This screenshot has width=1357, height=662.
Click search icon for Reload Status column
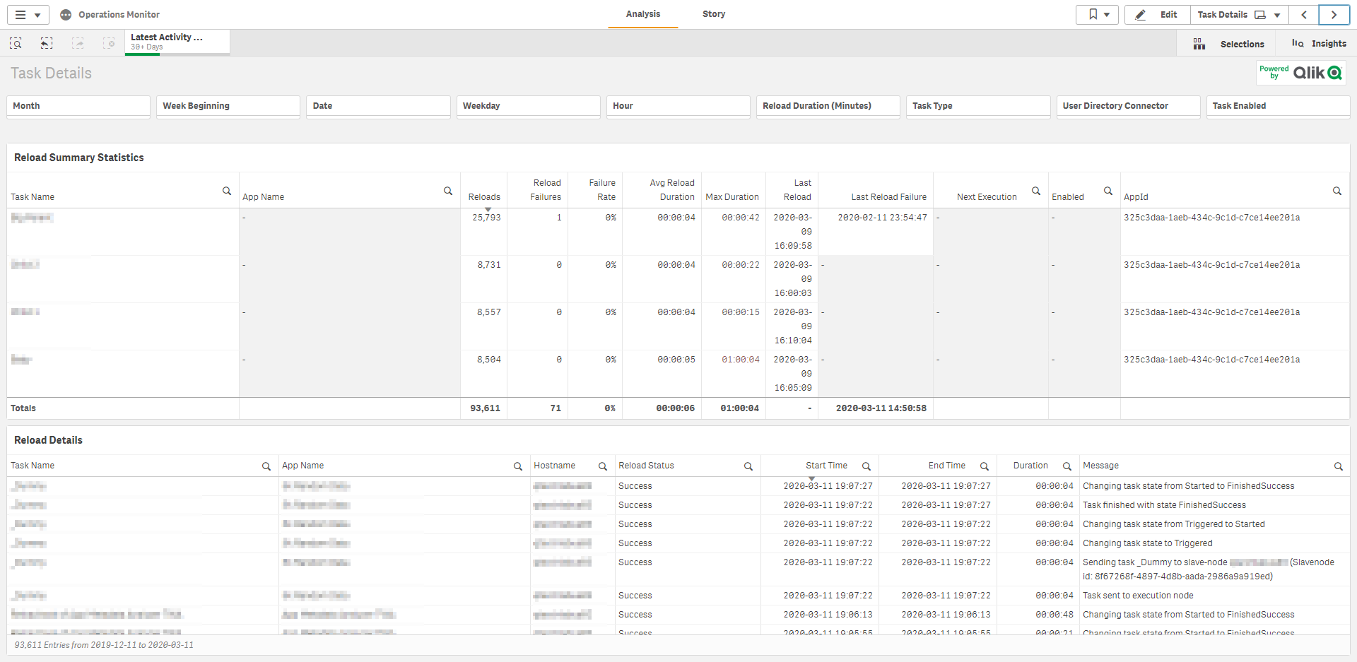click(748, 466)
